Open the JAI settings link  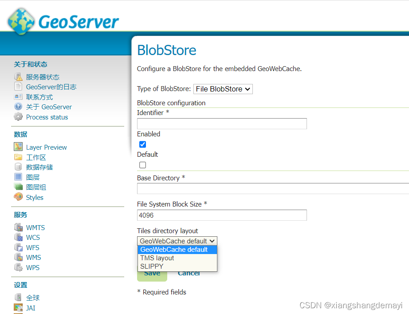(31, 308)
